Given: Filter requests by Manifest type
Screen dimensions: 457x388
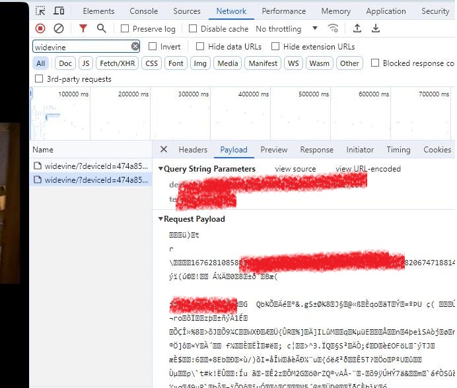Looking at the screenshot, I should point(263,63).
